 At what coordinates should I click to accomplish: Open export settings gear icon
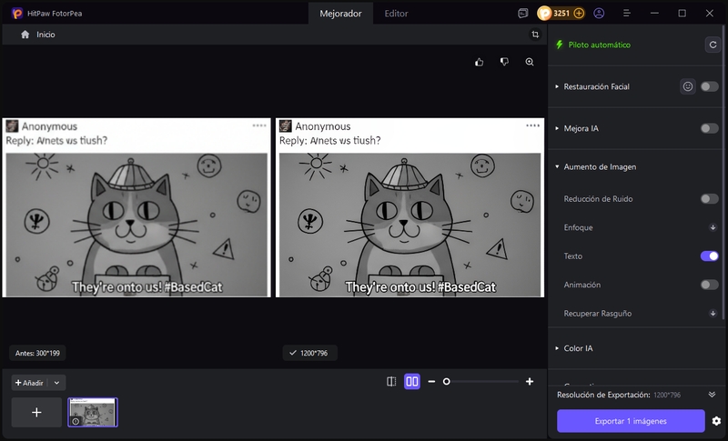716,421
